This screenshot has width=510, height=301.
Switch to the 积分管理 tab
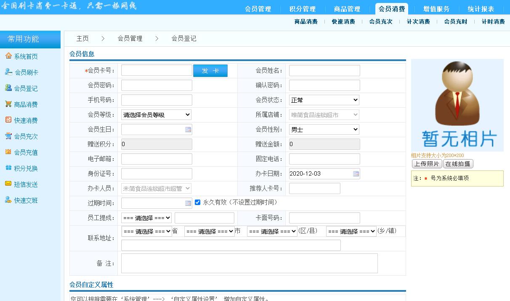303,9
